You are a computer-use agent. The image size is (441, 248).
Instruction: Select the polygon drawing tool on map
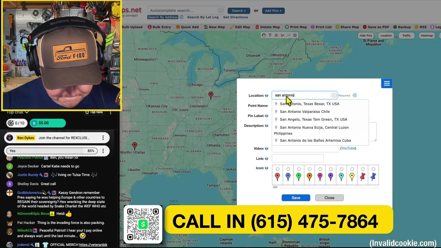[x=282, y=35]
